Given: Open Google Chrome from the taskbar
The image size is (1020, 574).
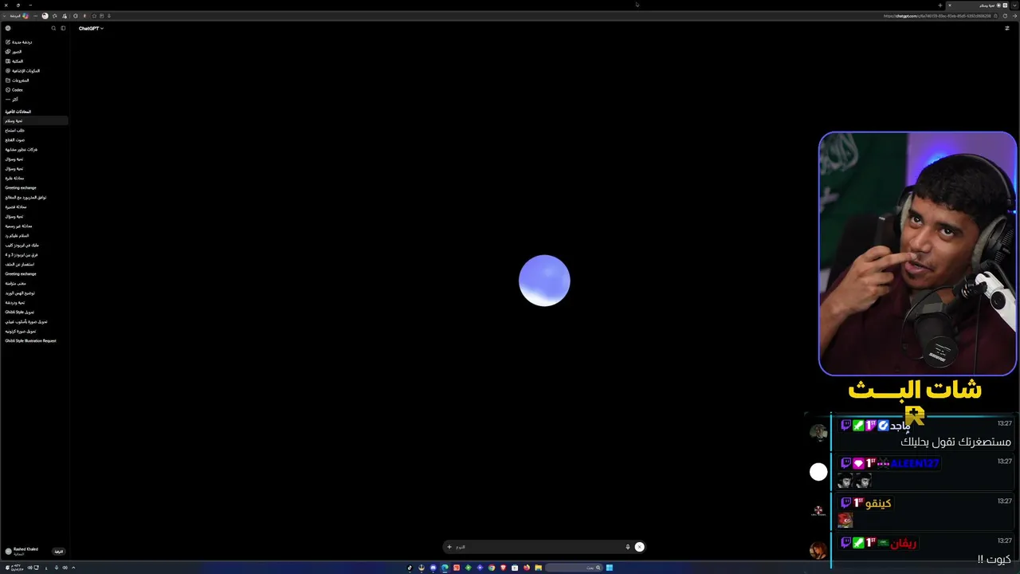Looking at the screenshot, I should pyautogui.click(x=492, y=568).
